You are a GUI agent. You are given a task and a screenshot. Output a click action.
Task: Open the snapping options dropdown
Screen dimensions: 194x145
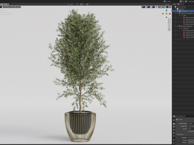pos(84,4)
